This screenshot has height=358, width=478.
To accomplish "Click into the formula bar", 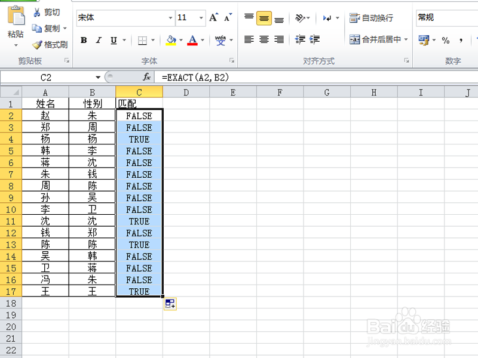I will (316, 78).
